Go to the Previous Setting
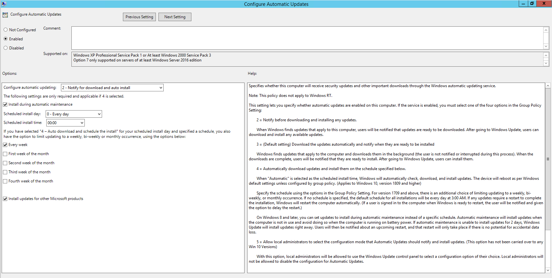Screen dimensions: 552x278 pos(139,17)
